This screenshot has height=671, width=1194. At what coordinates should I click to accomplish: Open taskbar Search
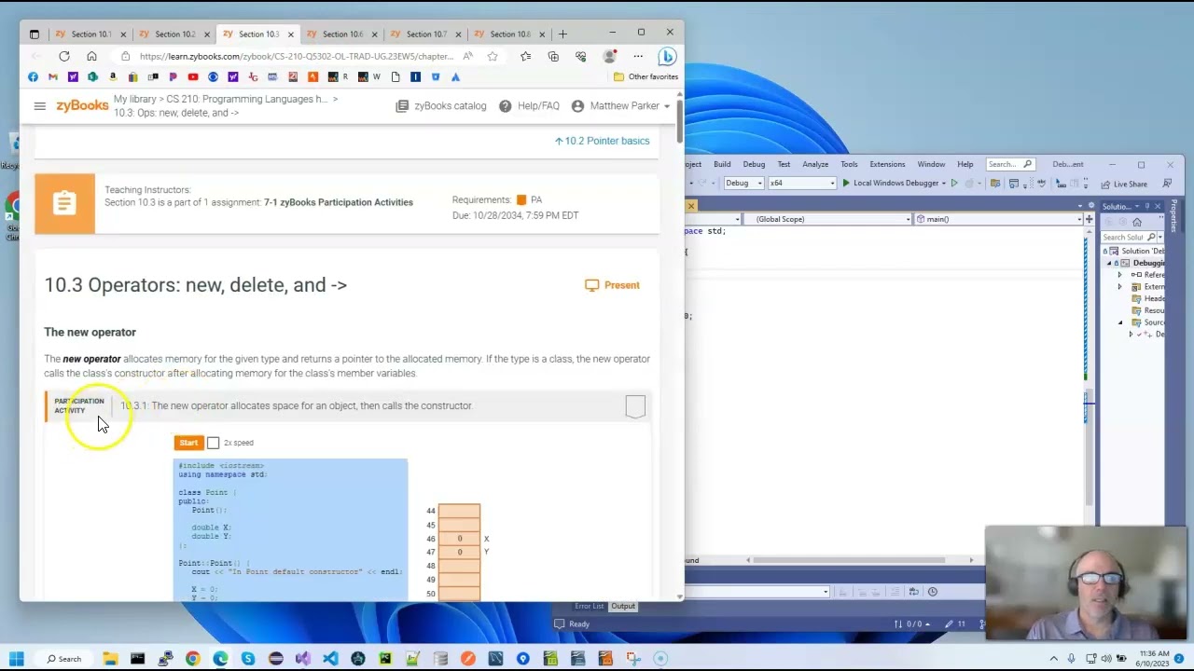[x=64, y=659]
